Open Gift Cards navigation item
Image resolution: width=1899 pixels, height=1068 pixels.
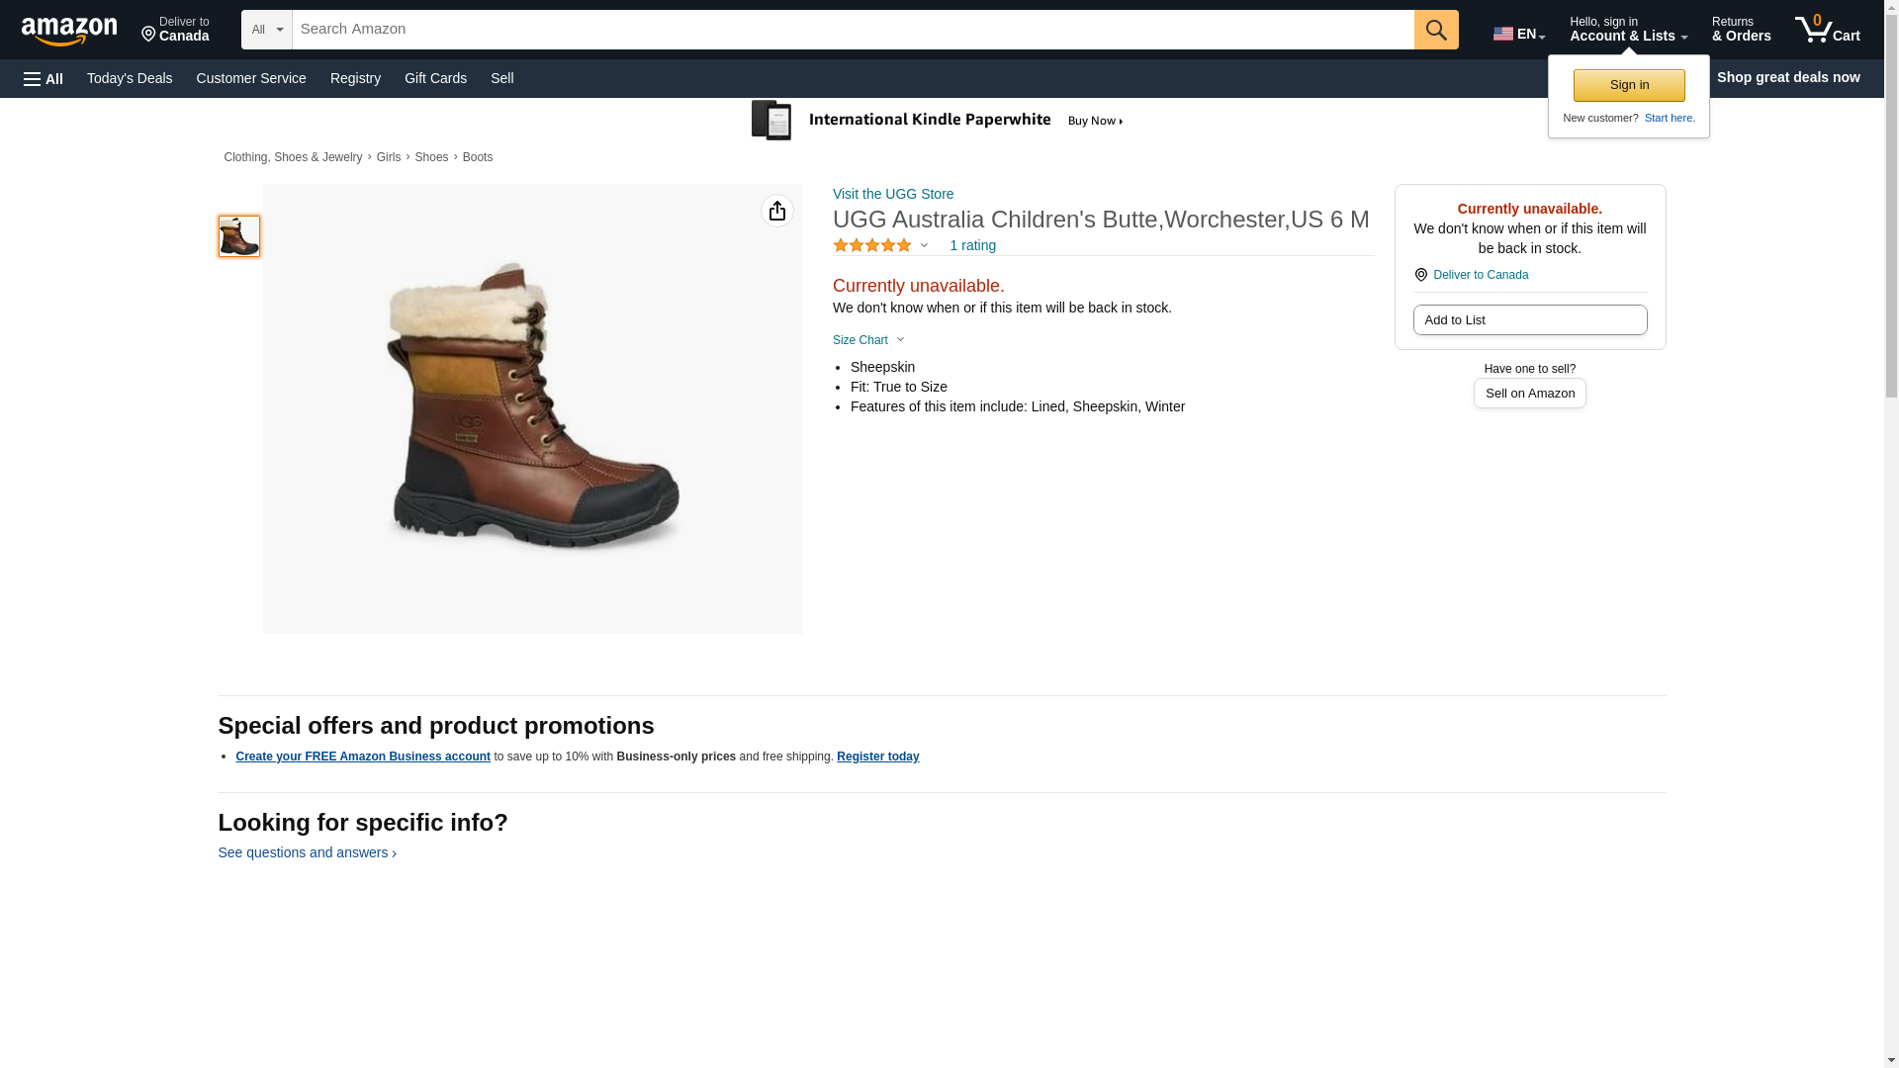tap(435, 78)
